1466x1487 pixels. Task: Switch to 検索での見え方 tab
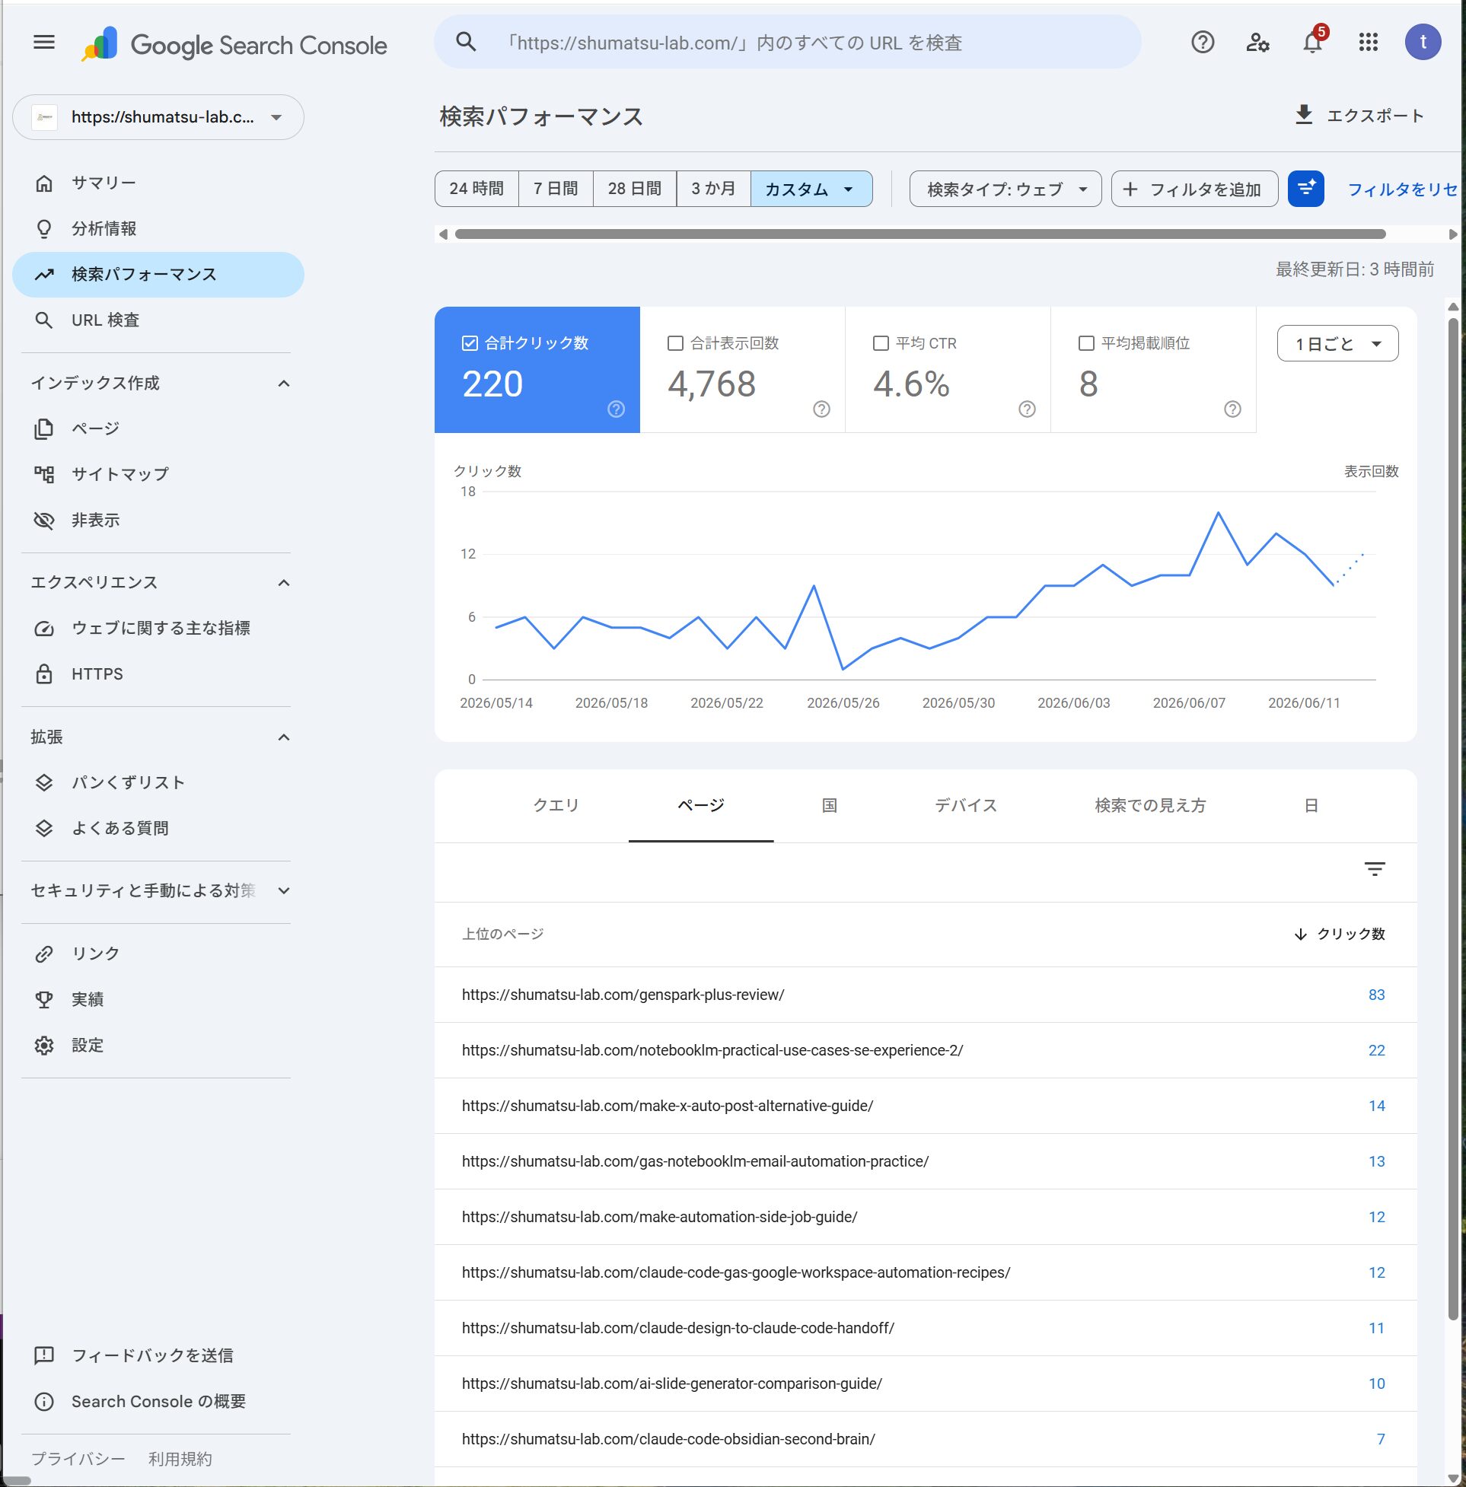point(1150,805)
